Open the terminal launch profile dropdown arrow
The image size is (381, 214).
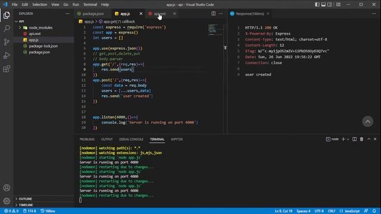click(x=348, y=139)
